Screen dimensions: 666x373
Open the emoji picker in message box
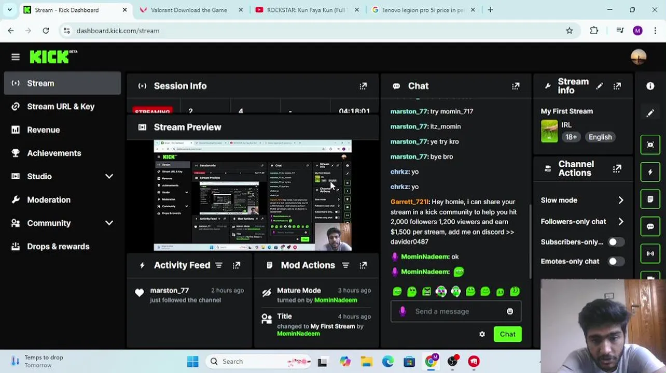[x=510, y=311]
